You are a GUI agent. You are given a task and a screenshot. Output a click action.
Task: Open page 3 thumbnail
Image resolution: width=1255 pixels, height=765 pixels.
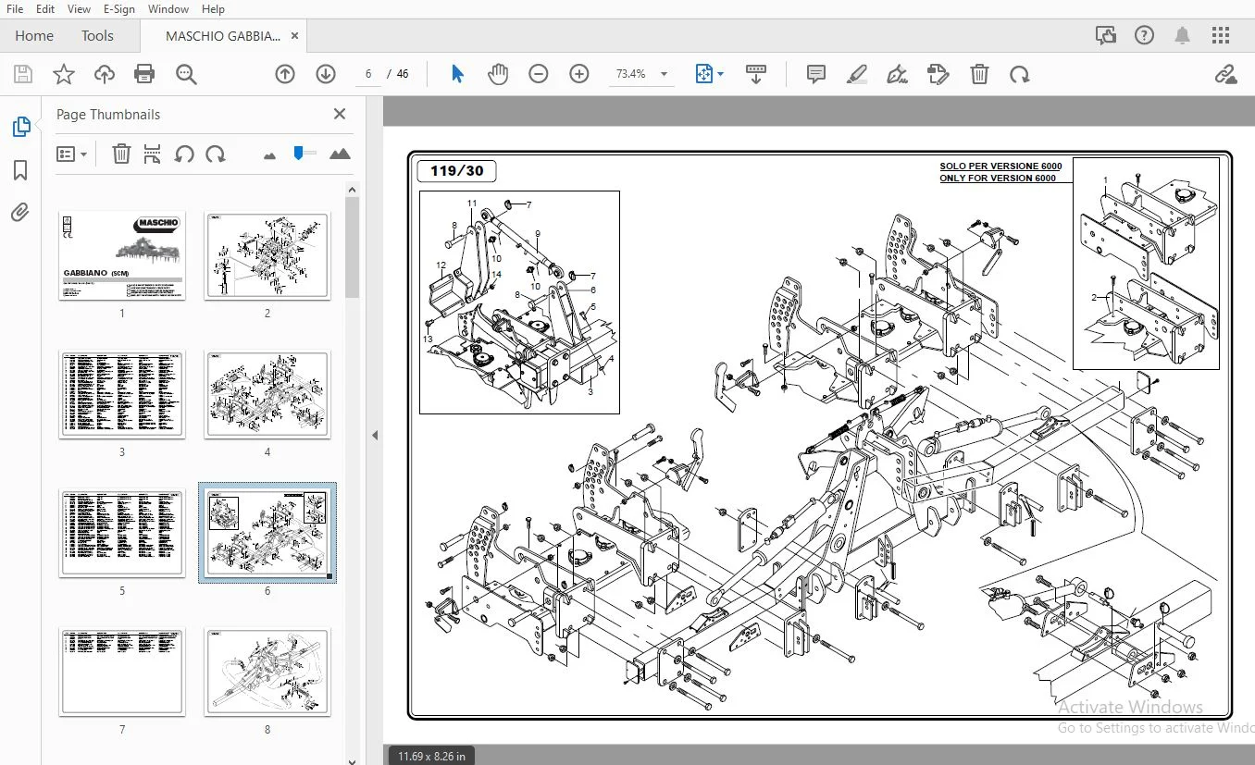coord(122,394)
